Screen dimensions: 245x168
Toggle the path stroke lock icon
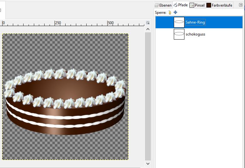click(170, 13)
